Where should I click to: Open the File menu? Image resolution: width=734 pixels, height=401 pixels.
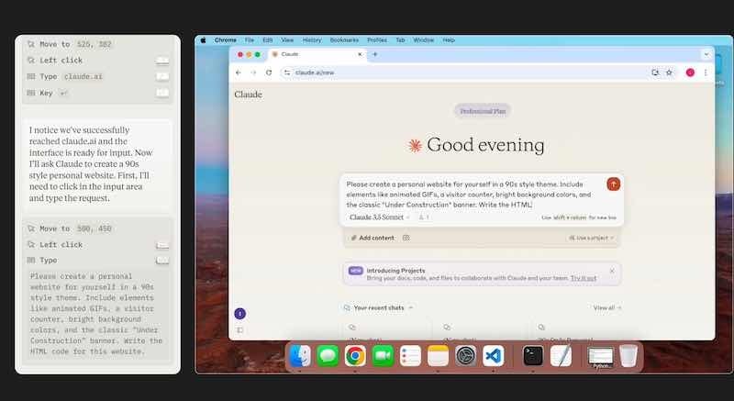[250, 40]
